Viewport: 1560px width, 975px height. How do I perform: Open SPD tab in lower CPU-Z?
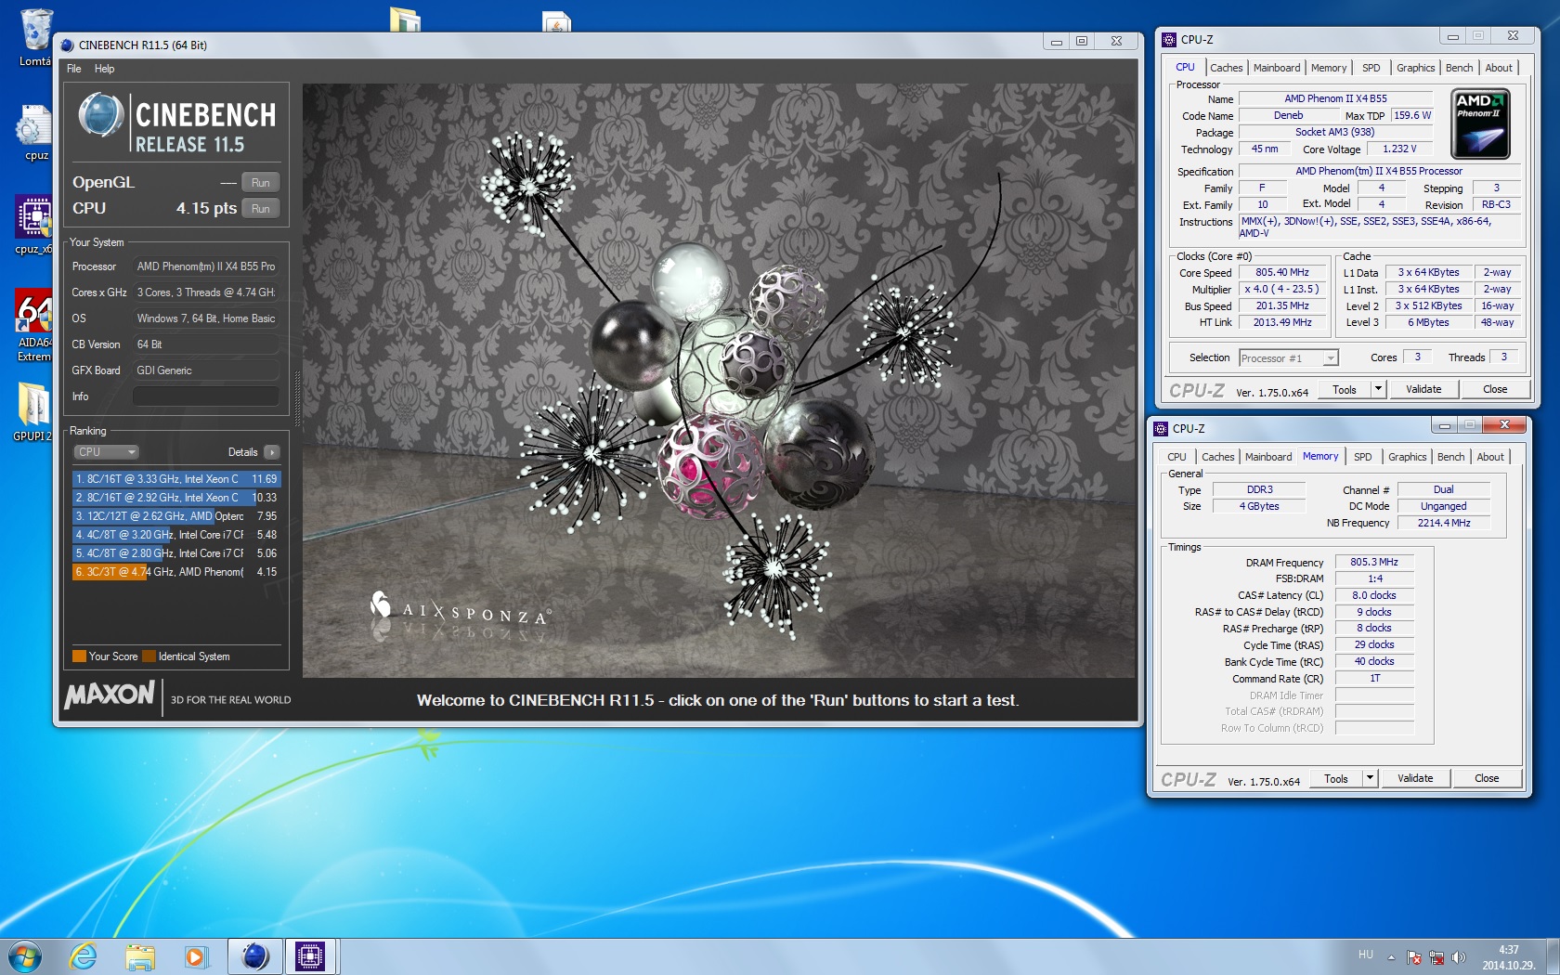1363,457
